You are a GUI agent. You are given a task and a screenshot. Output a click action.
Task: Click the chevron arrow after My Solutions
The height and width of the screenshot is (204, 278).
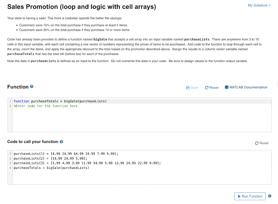coord(270,5)
